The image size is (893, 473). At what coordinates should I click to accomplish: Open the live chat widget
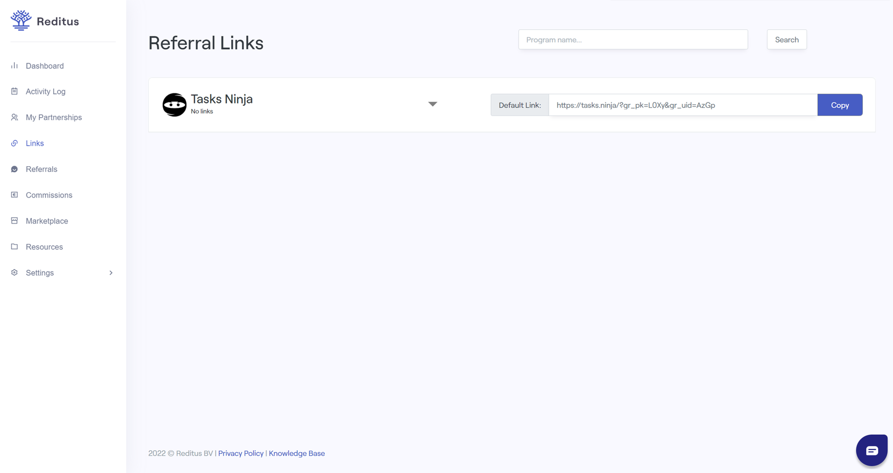click(x=871, y=450)
